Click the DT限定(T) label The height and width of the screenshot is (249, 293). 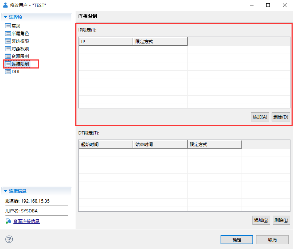[x=89, y=133]
